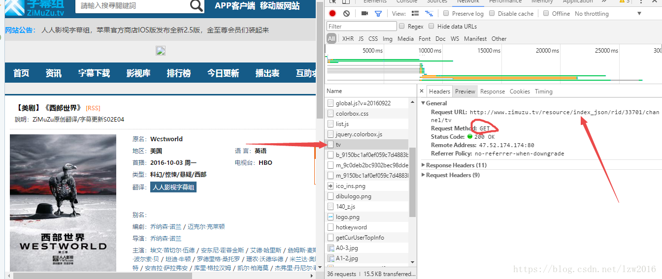Click the network Filter text field
This screenshot has width=662, height=279.
[362, 26]
